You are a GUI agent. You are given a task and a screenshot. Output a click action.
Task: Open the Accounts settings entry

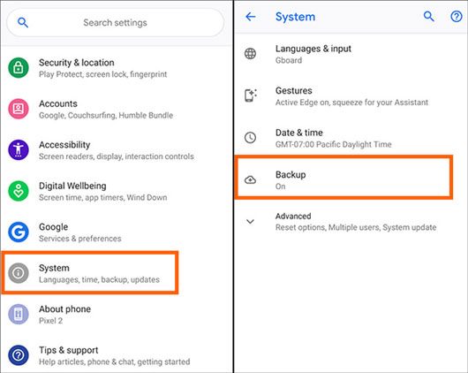coord(117,109)
